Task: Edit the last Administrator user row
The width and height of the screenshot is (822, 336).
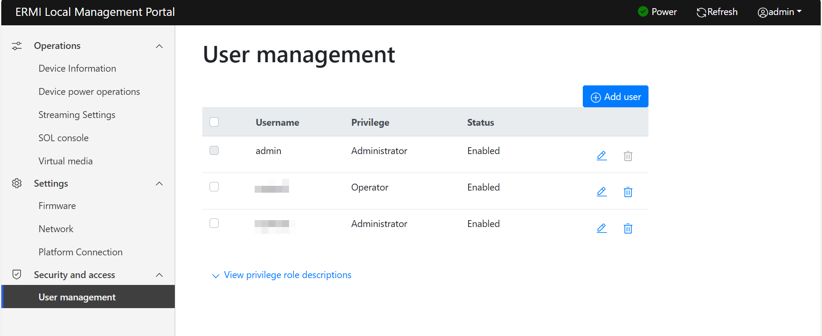Action: coord(601,228)
